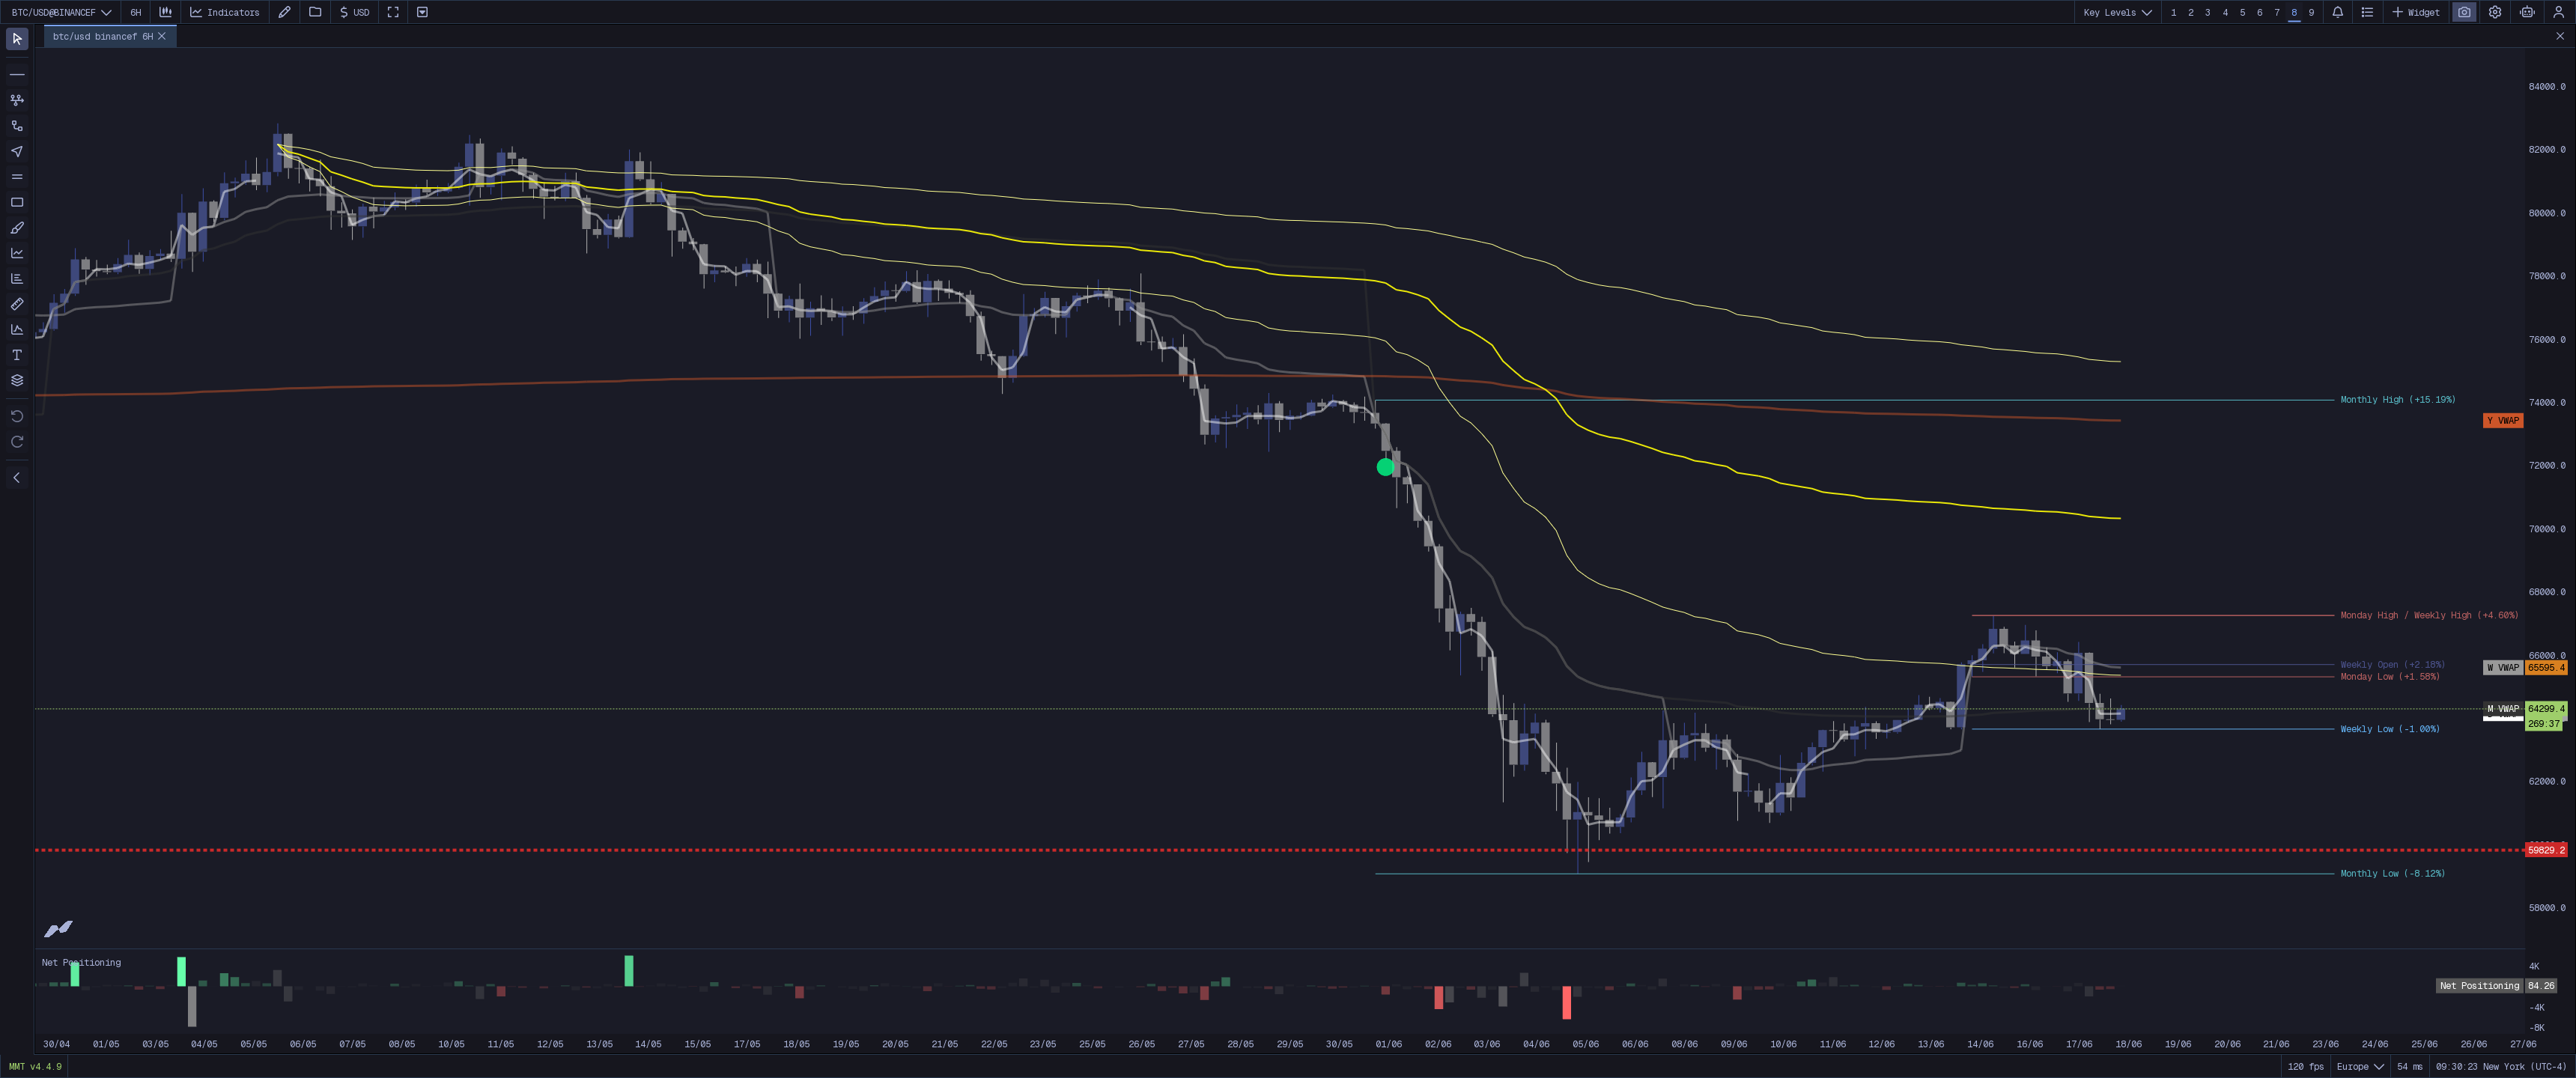2576x1078 pixels.
Task: Redo the last drawing action
Action: [x=17, y=442]
